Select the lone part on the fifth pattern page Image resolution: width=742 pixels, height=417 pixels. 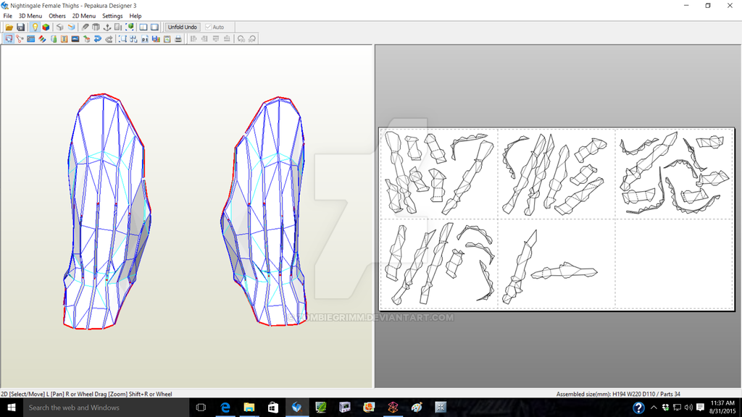tap(563, 271)
